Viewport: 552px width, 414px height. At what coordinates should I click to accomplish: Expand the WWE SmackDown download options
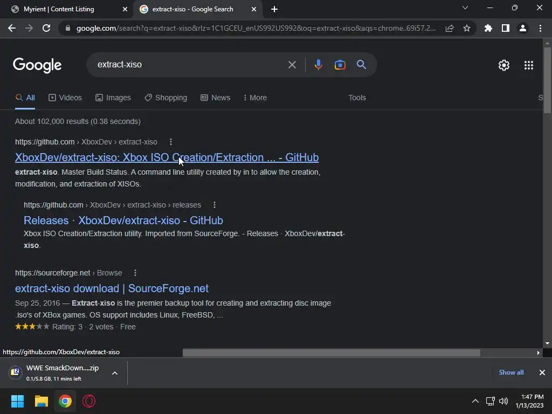115,373
